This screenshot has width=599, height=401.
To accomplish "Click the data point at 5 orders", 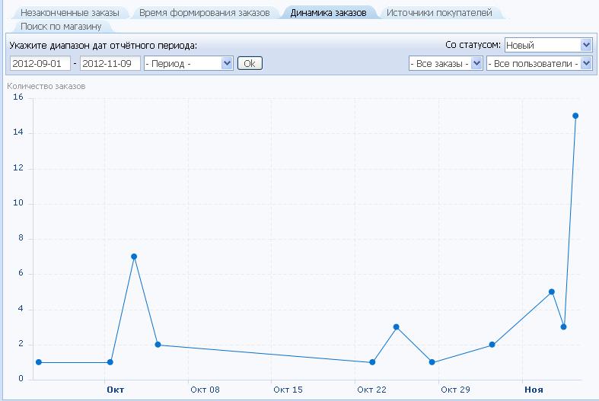I will (552, 291).
